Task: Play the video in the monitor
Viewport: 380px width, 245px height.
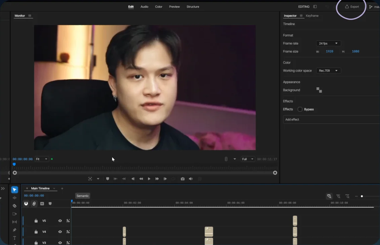Action: [x=149, y=179]
